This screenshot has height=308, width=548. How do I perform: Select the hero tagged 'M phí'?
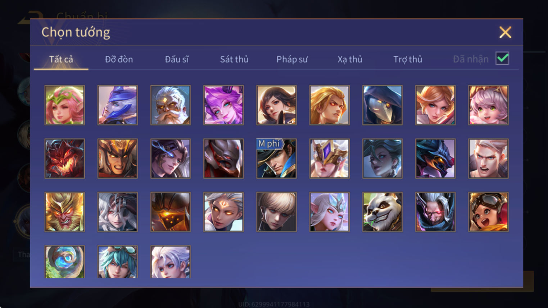click(276, 158)
